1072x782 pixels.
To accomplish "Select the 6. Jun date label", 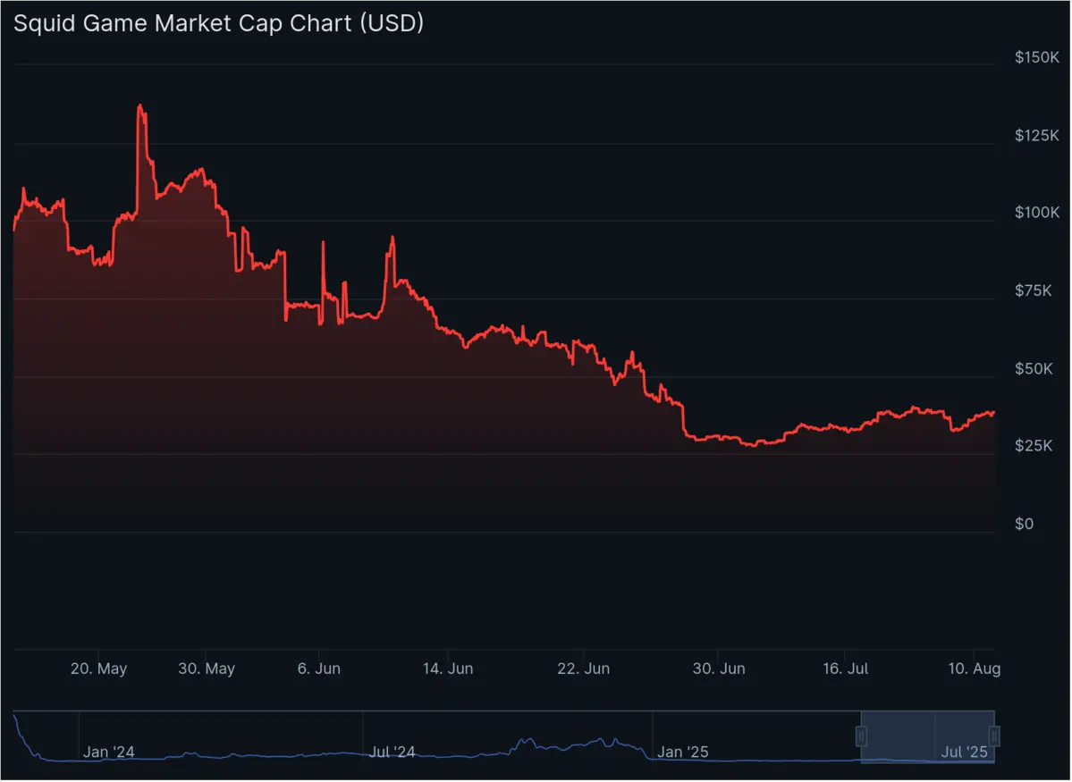I will click(x=318, y=668).
